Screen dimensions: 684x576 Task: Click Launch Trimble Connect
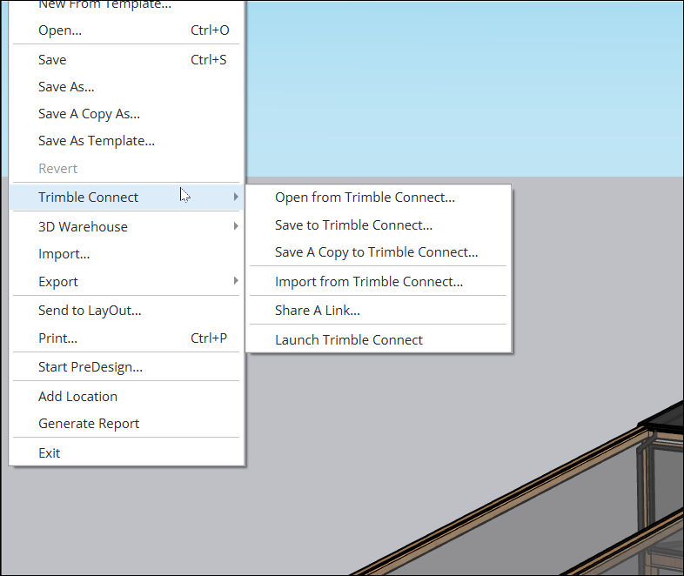click(348, 340)
